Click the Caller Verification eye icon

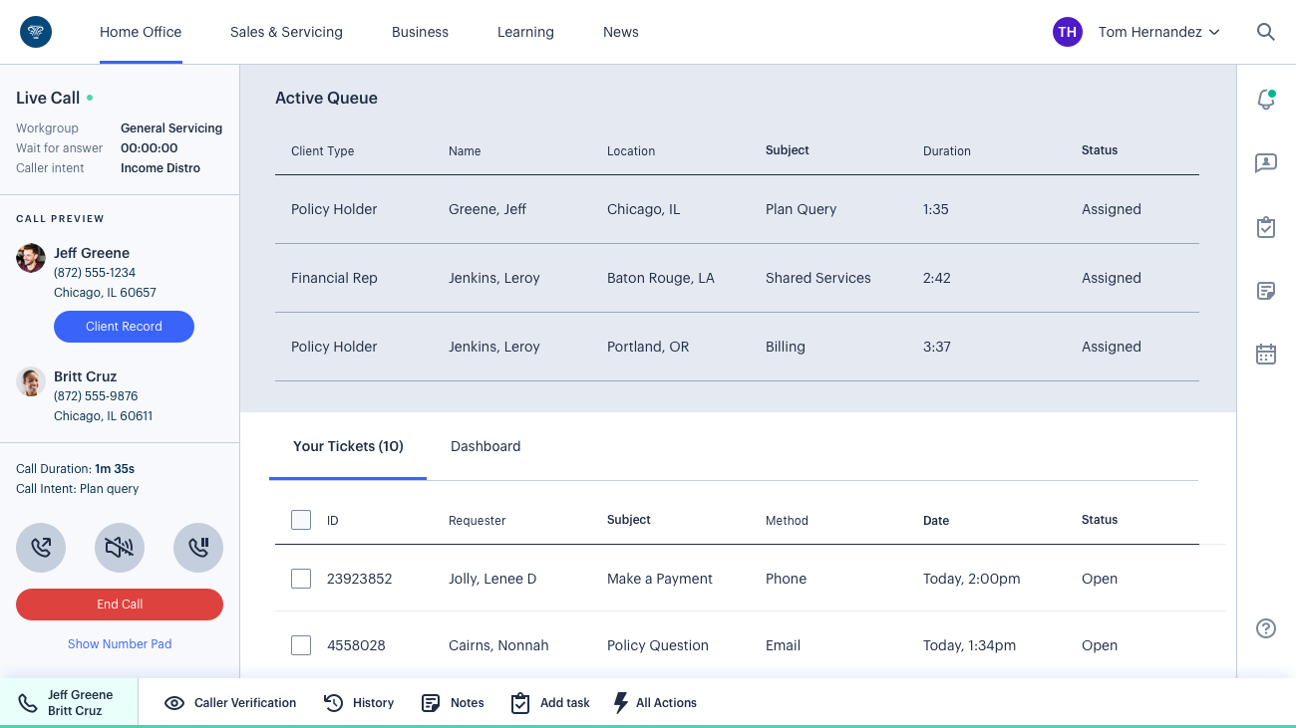click(174, 703)
